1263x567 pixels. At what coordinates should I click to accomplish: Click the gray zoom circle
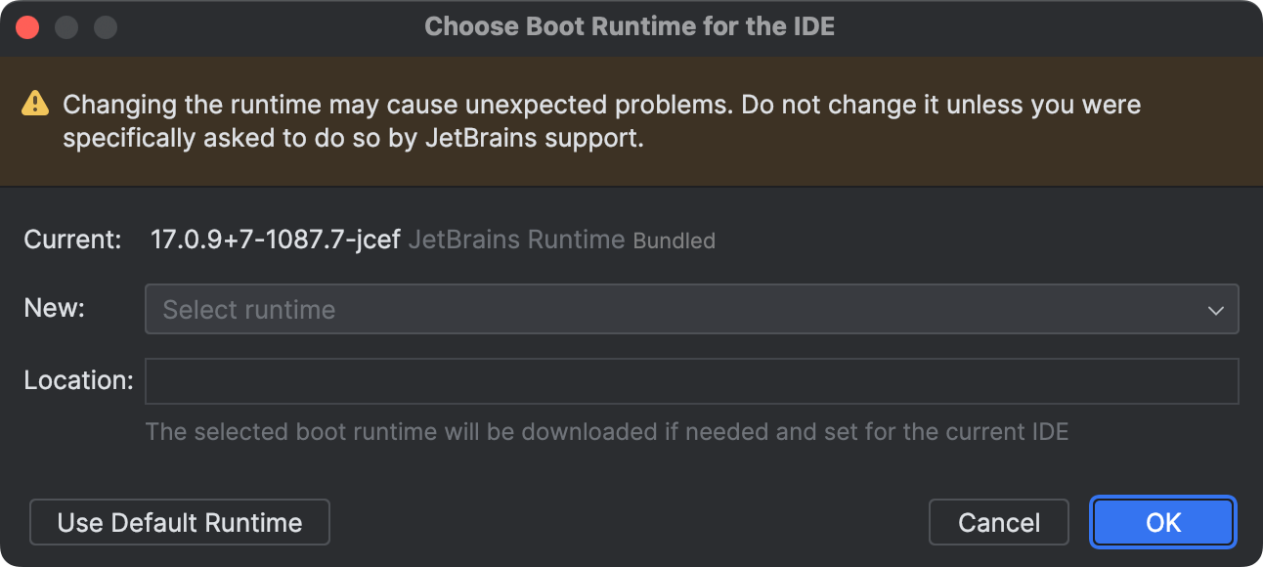point(104,26)
